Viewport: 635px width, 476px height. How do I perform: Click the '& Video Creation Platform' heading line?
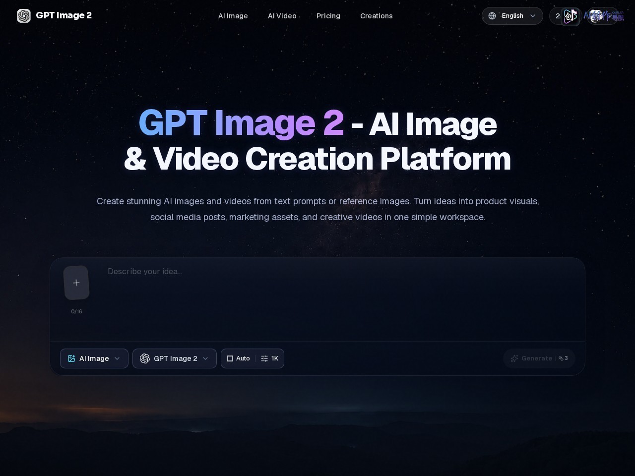tap(317, 159)
